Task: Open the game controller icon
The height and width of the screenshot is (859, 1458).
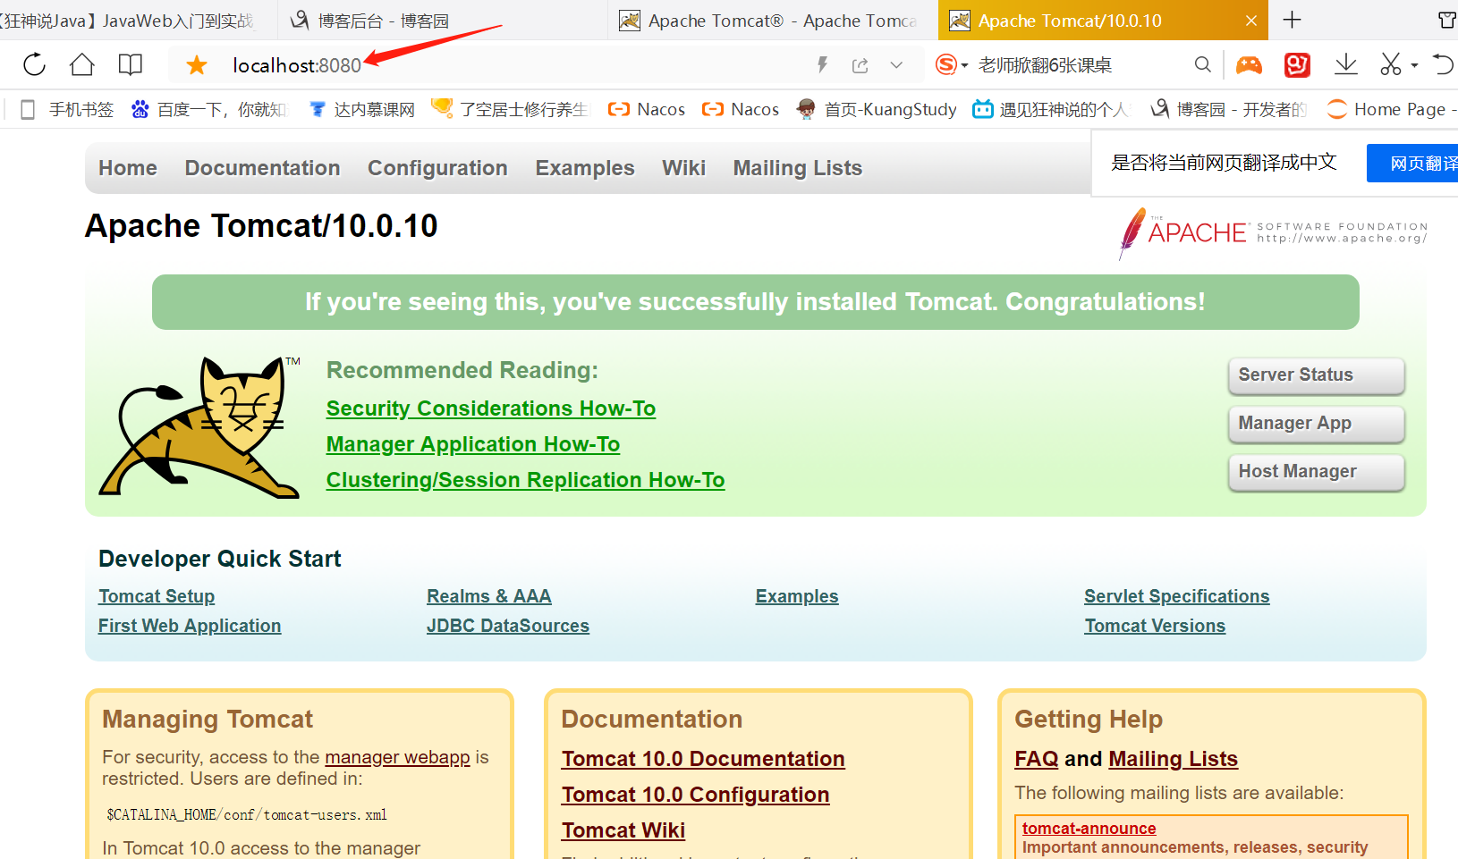Action: tap(1249, 64)
